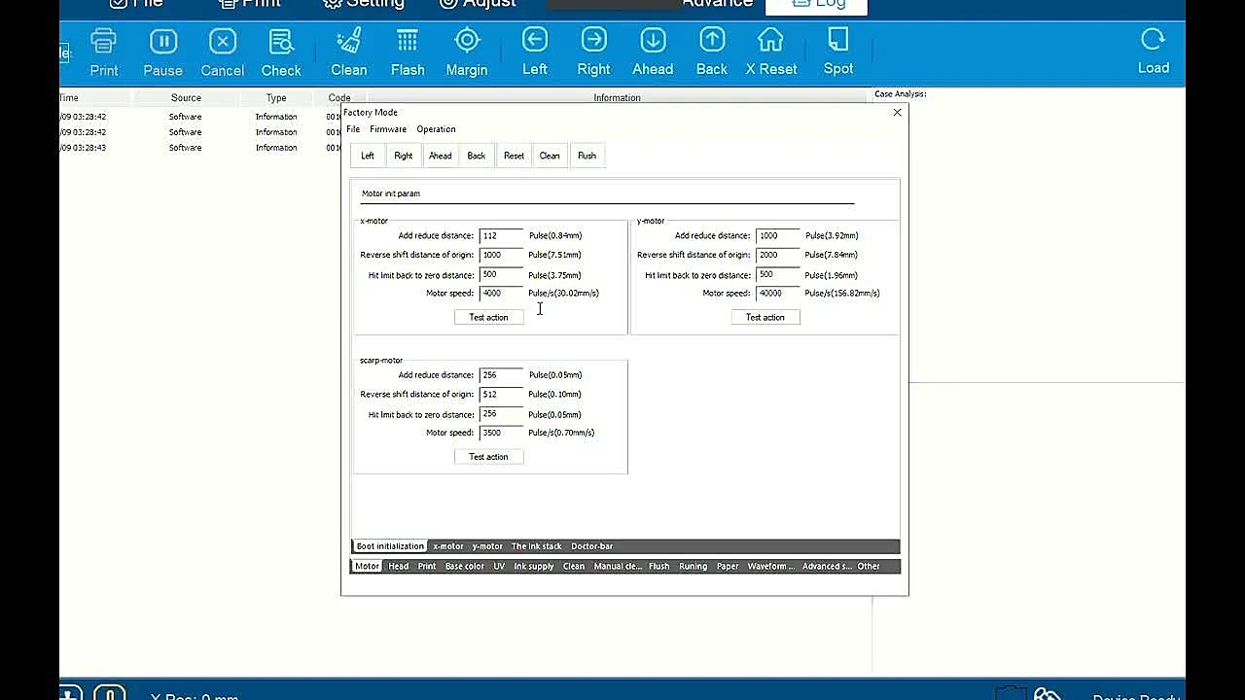This screenshot has width=1245, height=700.
Task: Click the Source column header in log
Action: [186, 98]
